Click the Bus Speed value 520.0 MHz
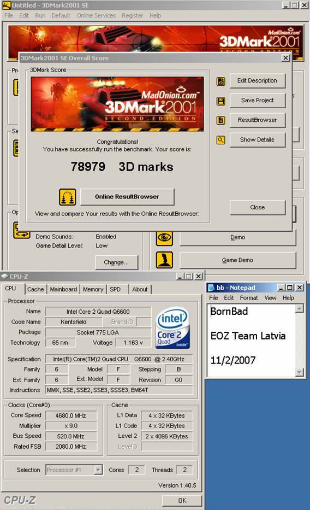The image size is (310, 510). (71, 436)
